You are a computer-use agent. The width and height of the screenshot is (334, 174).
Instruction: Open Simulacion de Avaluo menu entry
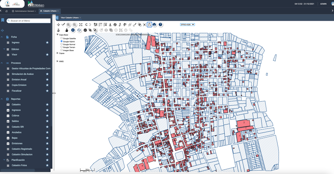(x=23, y=74)
